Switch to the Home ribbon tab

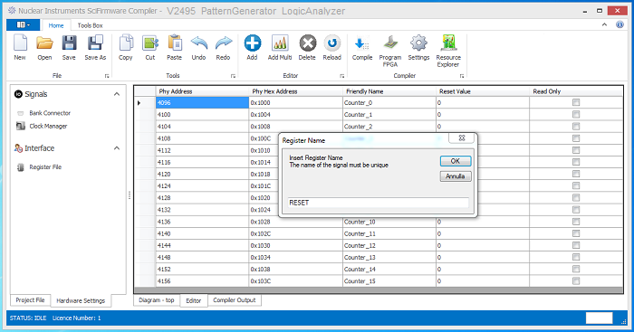(56, 25)
